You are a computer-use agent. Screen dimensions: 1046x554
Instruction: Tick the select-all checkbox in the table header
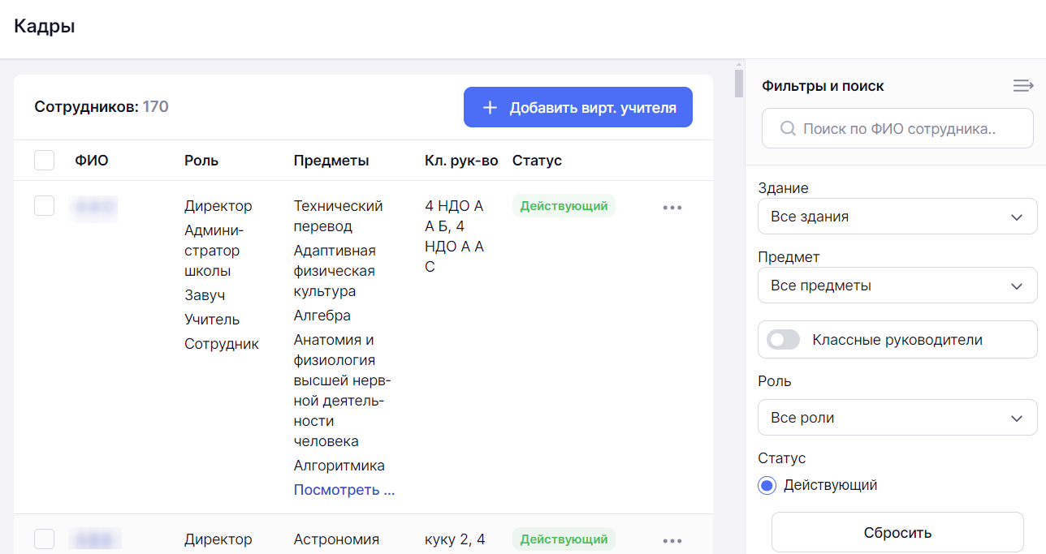(x=45, y=160)
